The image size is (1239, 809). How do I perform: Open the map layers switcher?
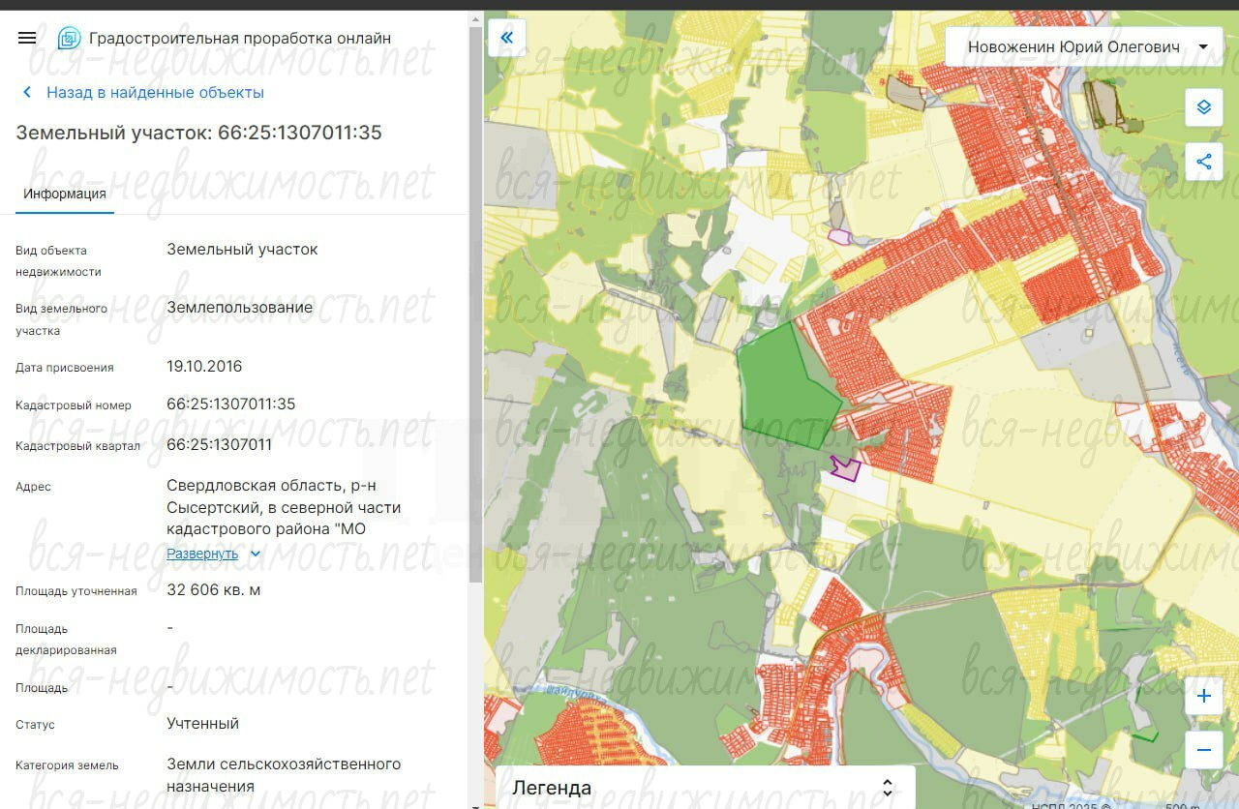1203,107
